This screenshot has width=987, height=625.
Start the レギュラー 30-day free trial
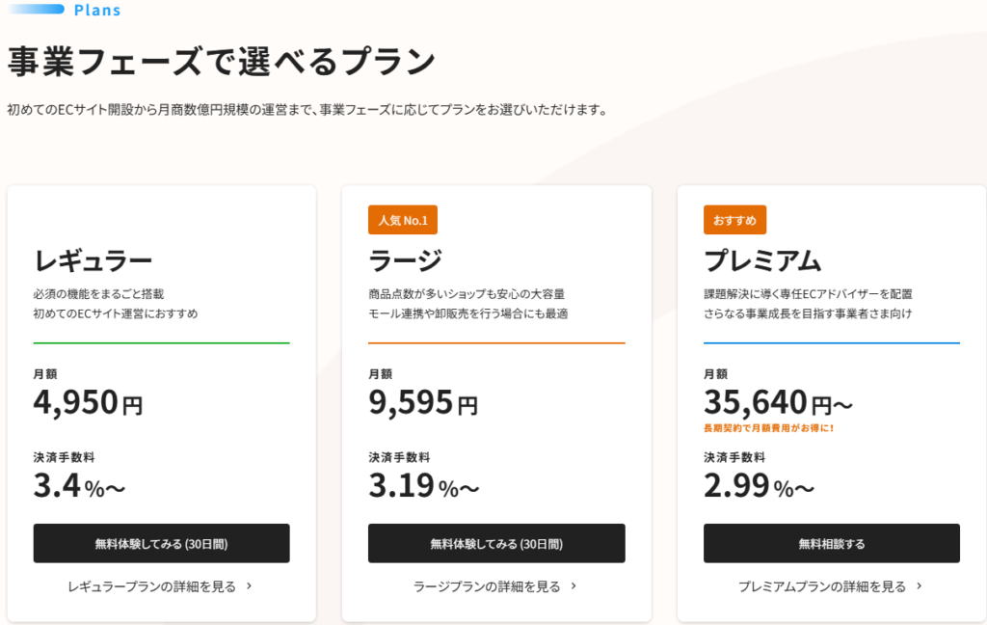click(x=161, y=543)
